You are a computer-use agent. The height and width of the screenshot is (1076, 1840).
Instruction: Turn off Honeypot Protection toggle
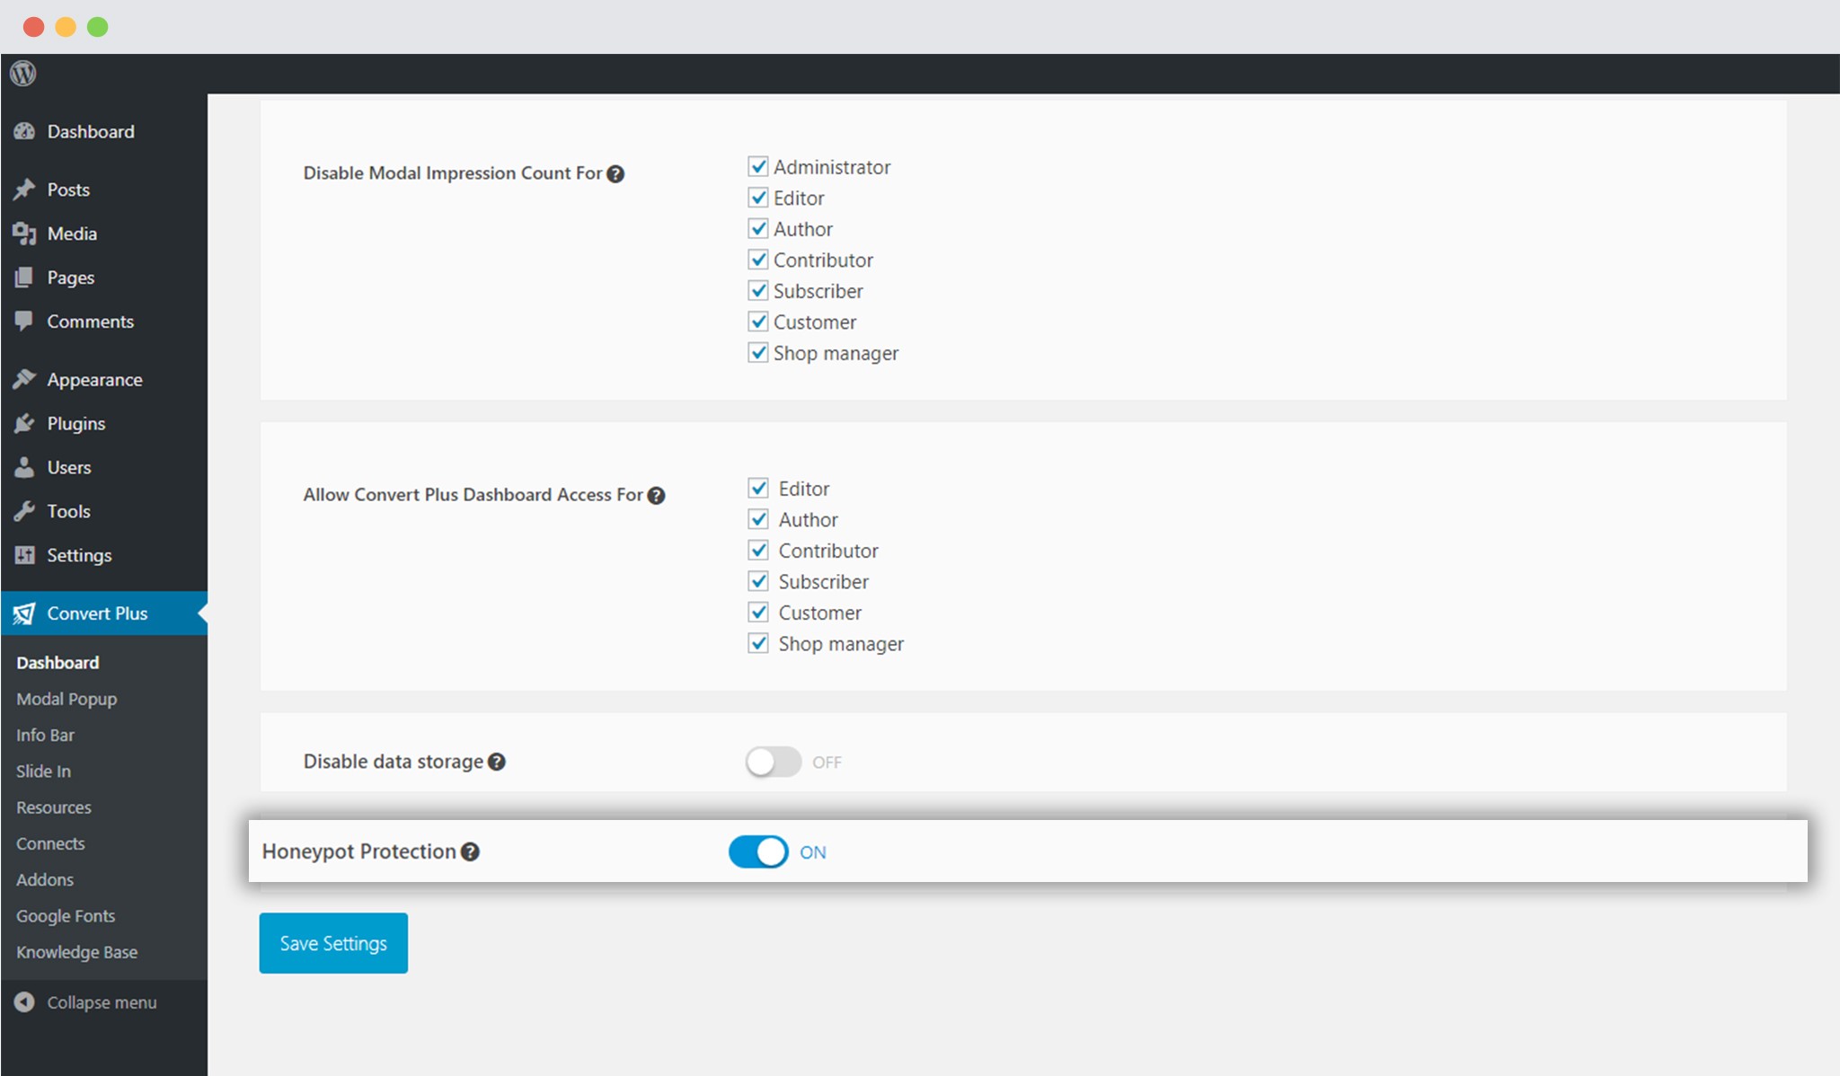[x=758, y=851]
